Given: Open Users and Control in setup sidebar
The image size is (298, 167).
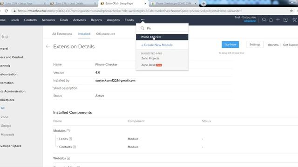Looking at the screenshot, I should 11,57.
